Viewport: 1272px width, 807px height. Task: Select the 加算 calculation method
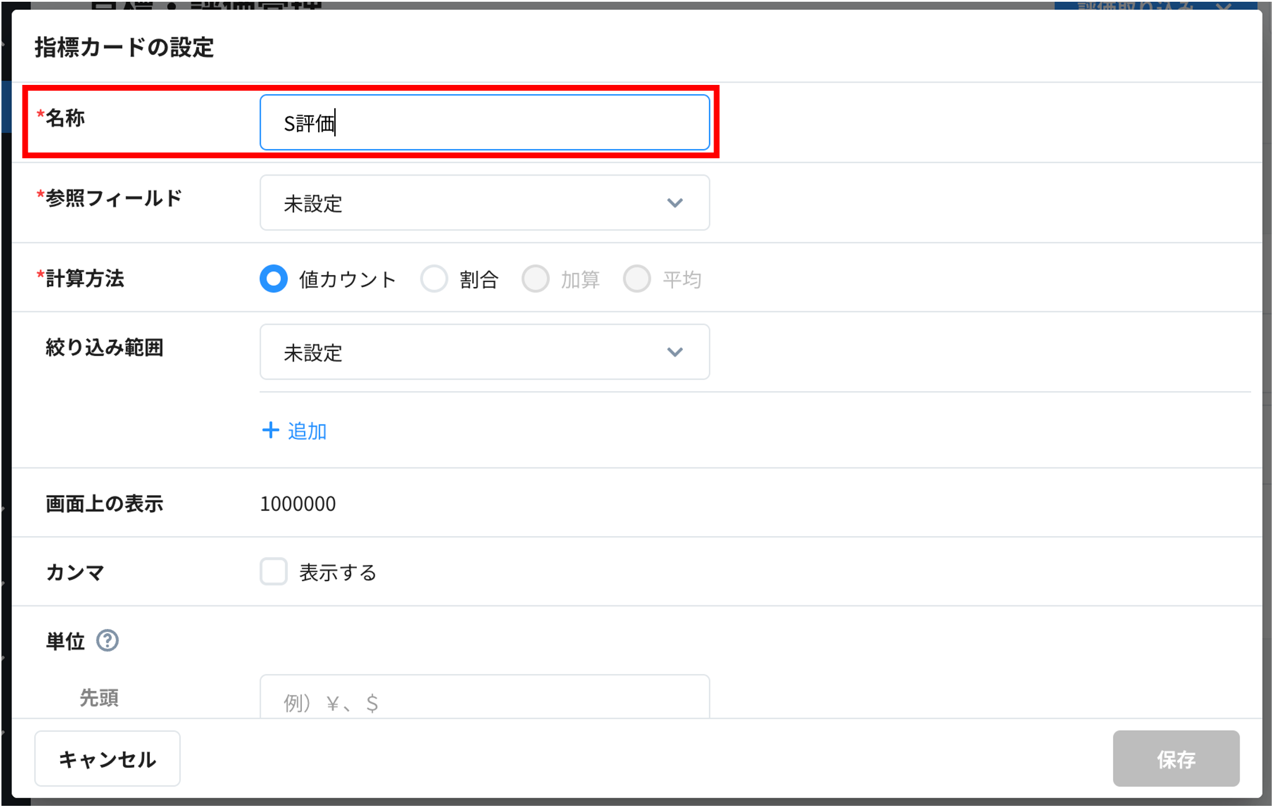pos(535,278)
